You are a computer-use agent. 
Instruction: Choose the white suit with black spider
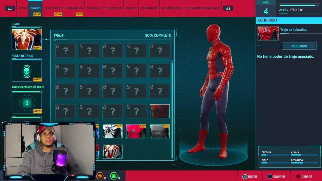pyautogui.click(x=112, y=131)
